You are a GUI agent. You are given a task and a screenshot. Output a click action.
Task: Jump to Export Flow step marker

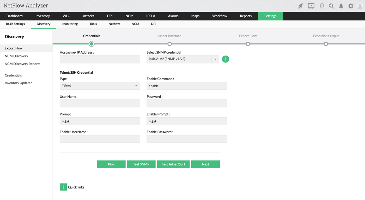click(x=248, y=44)
